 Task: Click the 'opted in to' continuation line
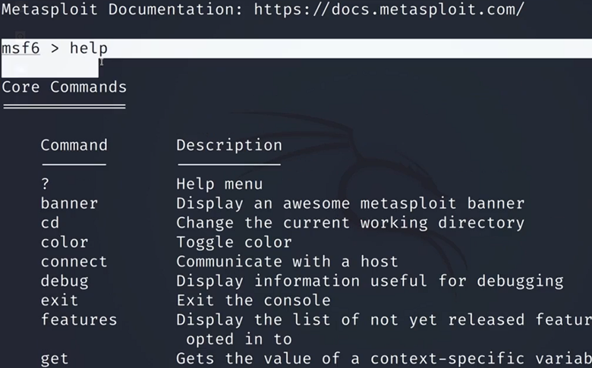239,340
